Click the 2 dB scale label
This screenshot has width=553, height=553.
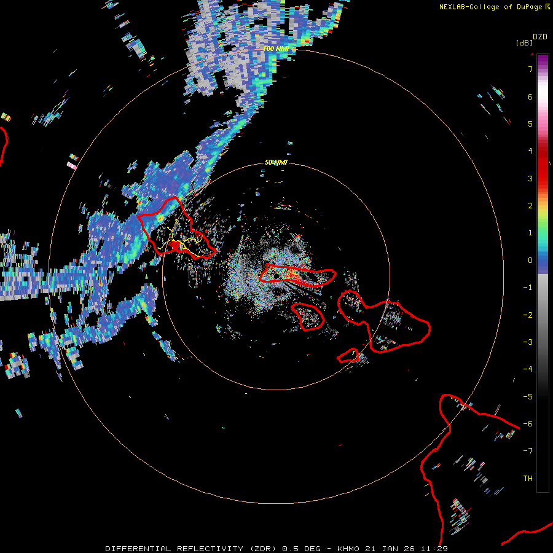530,206
